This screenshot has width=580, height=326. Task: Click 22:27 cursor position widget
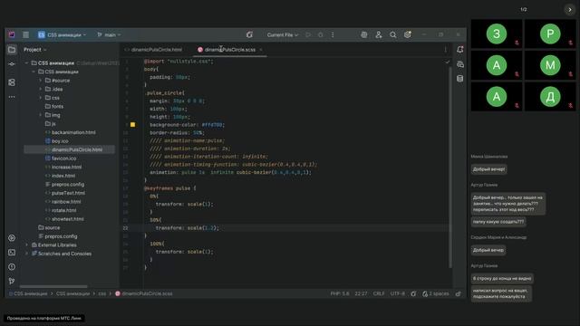pos(361,293)
